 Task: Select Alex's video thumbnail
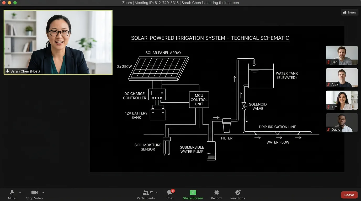[342, 78]
